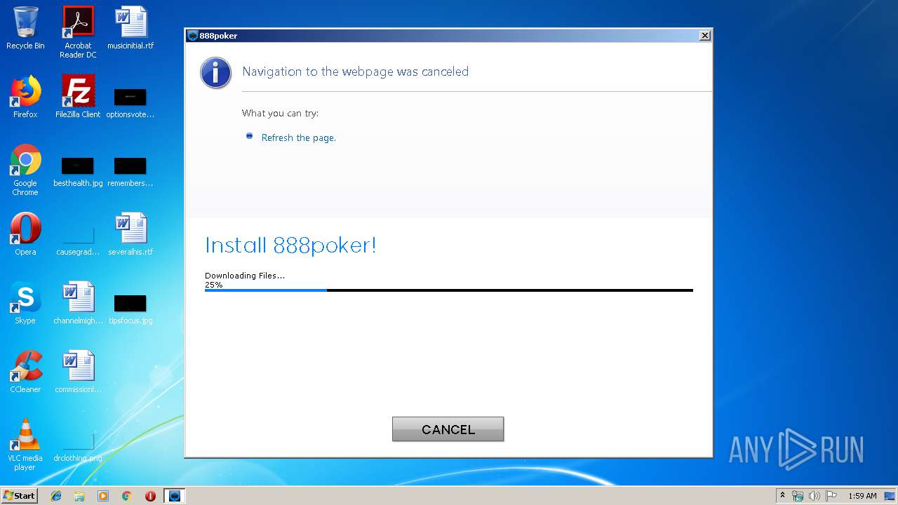898x505 pixels.
Task: Open VLC media player shortcut
Action: pyautogui.click(x=25, y=445)
